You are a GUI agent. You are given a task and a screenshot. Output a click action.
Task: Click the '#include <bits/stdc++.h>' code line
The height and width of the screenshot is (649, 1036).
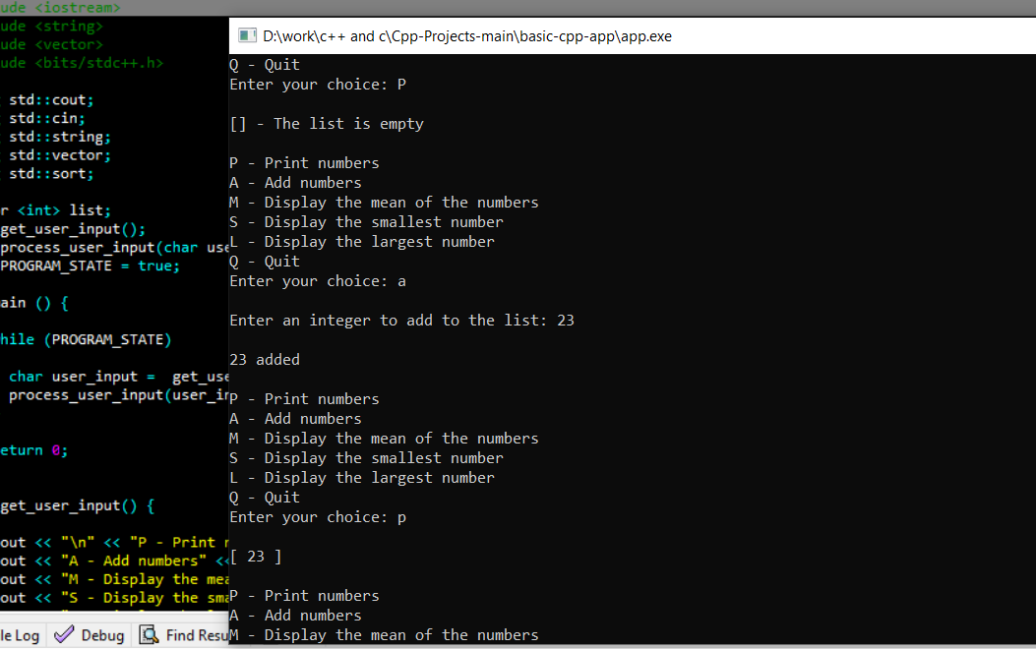[x=84, y=63]
